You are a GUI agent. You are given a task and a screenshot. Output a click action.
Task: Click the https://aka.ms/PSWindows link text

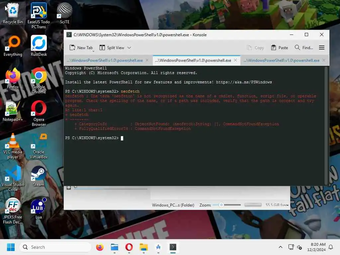coord(244,82)
